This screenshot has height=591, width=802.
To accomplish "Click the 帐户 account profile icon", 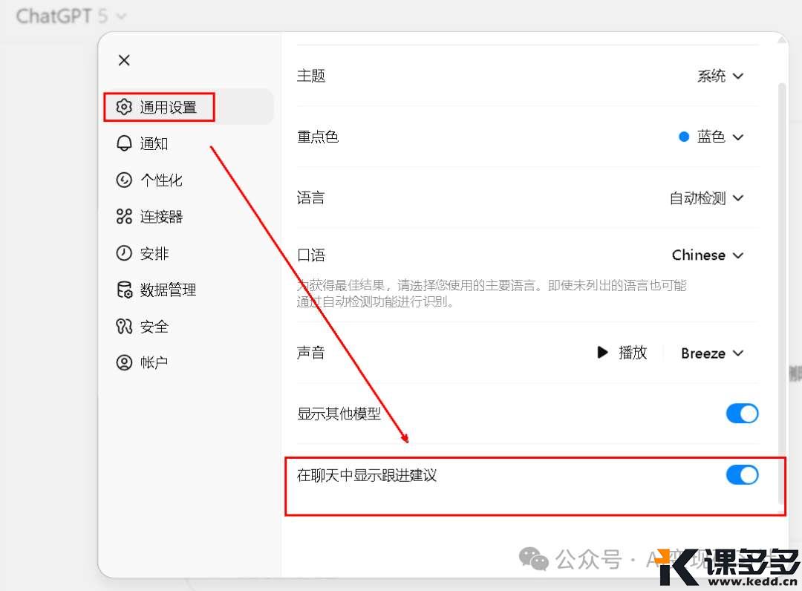I will pos(124,363).
